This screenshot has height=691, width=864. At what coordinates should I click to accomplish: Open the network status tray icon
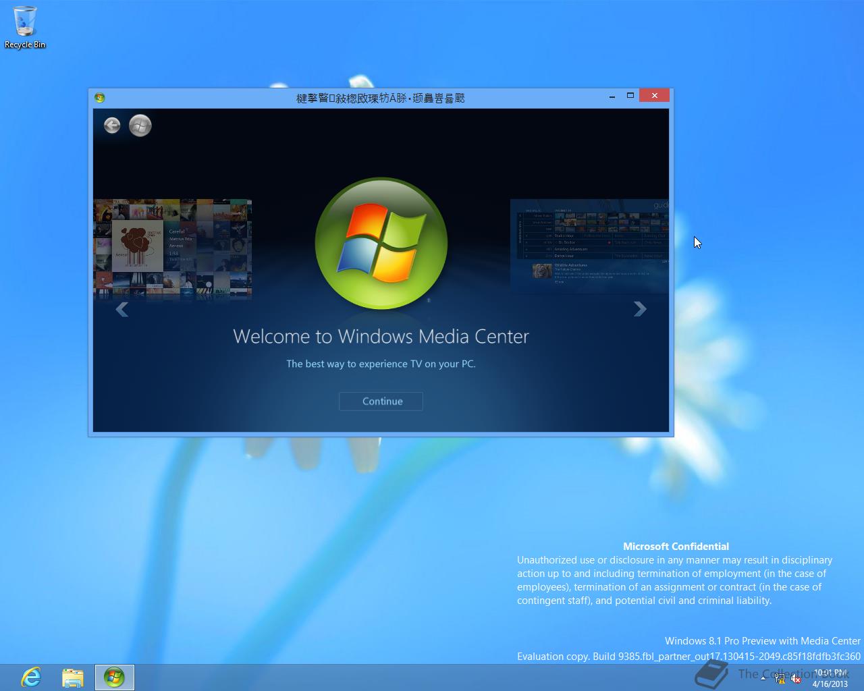tap(780, 678)
